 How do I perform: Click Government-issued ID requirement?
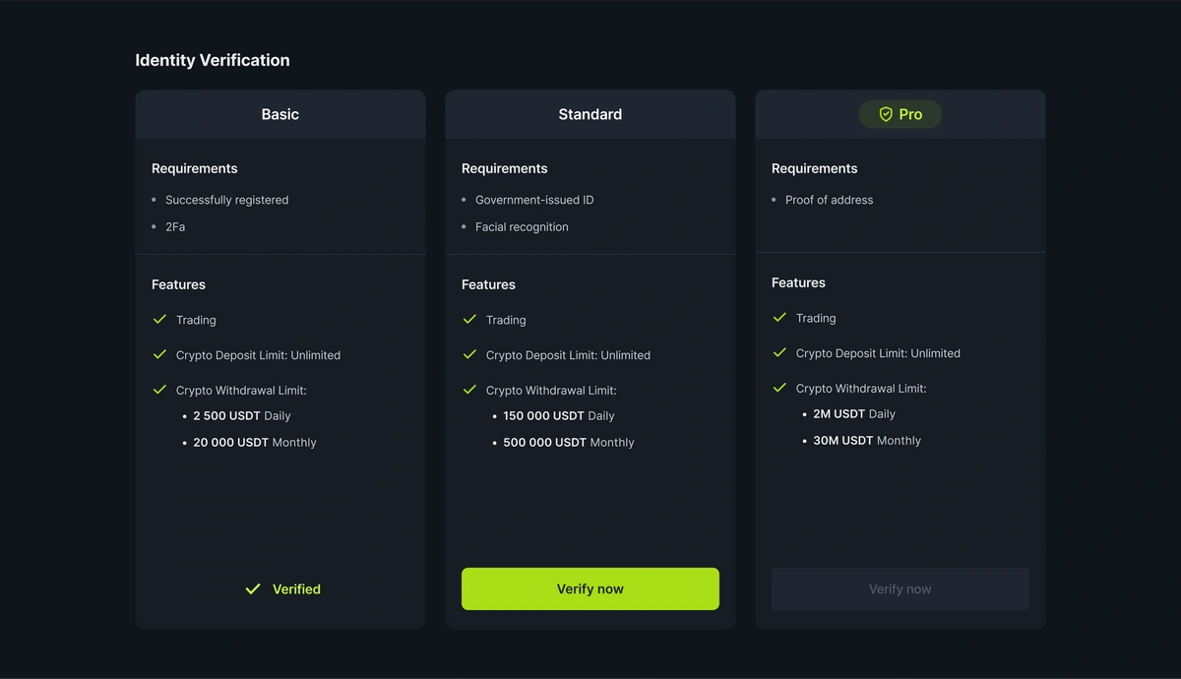tap(534, 200)
